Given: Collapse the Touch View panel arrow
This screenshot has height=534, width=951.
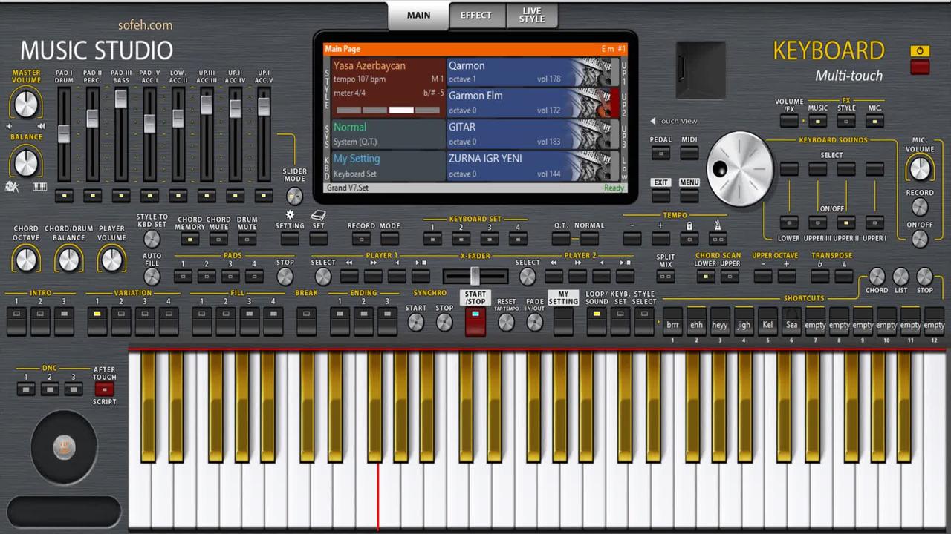Looking at the screenshot, I should tap(652, 120).
